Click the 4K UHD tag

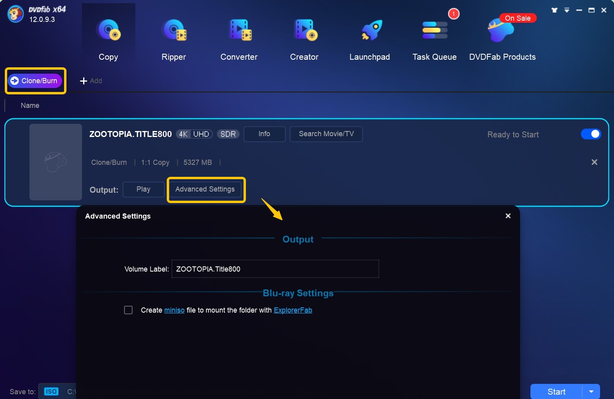click(194, 134)
